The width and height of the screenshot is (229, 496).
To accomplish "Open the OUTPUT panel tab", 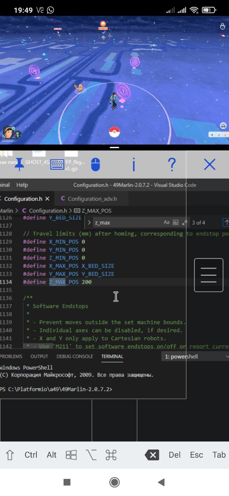I will (x=39, y=356).
